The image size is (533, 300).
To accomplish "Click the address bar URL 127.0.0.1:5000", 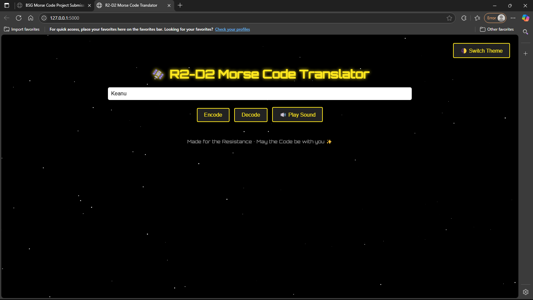I will pyautogui.click(x=65, y=18).
